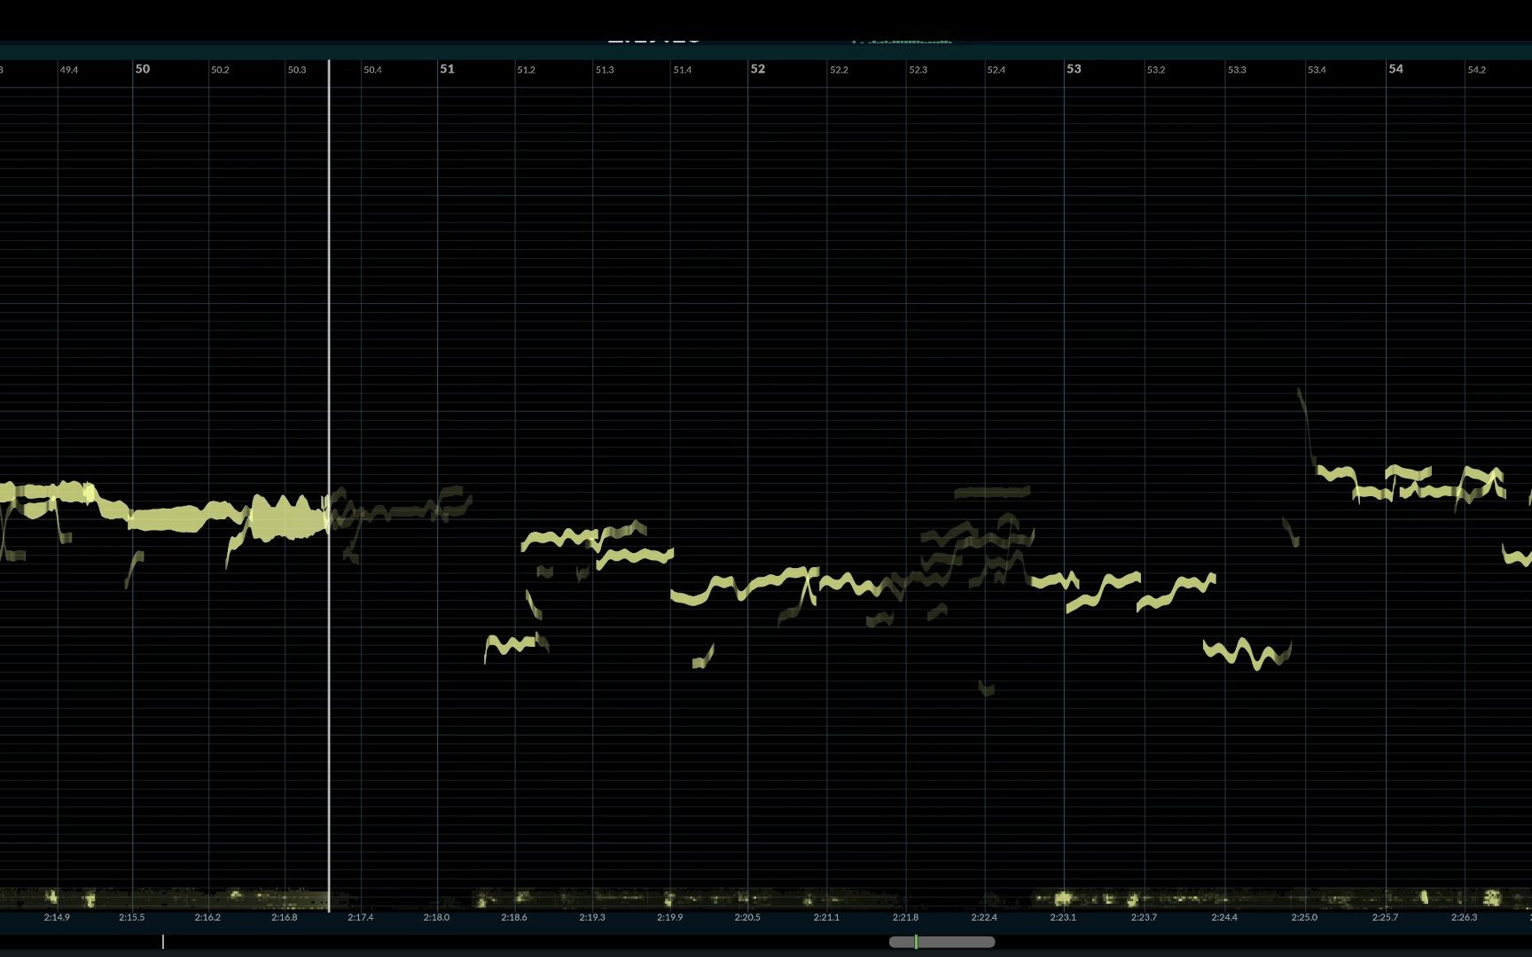Click the 2:21.1 time label
1532x957 pixels.
(x=826, y=918)
